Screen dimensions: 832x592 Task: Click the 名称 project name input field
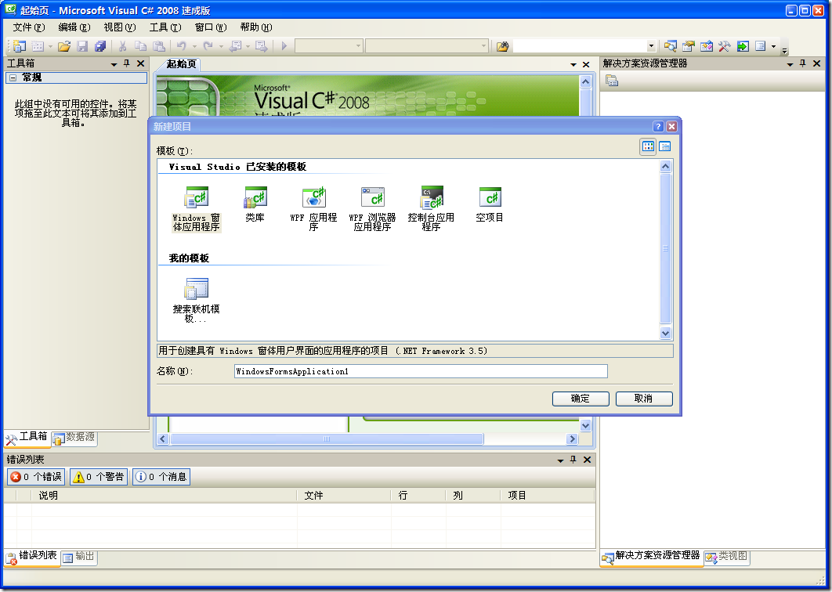coord(421,371)
